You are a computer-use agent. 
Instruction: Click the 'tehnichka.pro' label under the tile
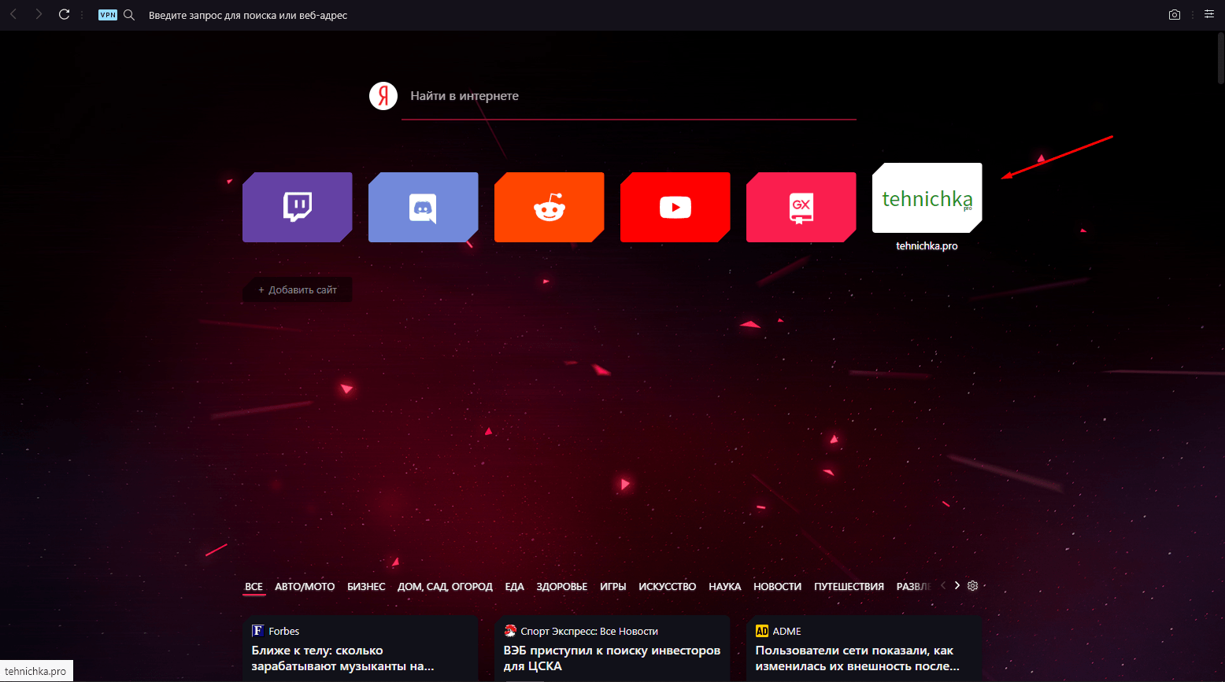coord(927,246)
